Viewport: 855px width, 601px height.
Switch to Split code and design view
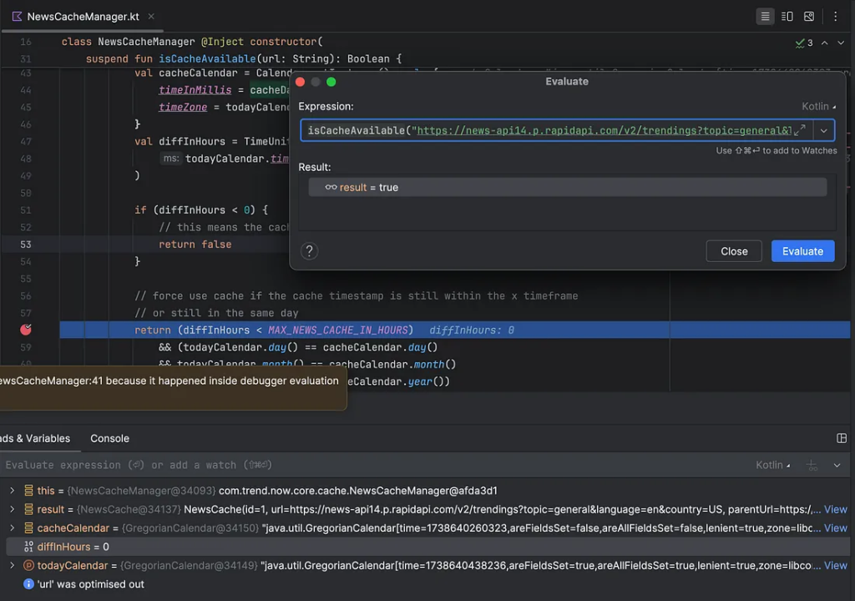pyautogui.click(x=787, y=17)
